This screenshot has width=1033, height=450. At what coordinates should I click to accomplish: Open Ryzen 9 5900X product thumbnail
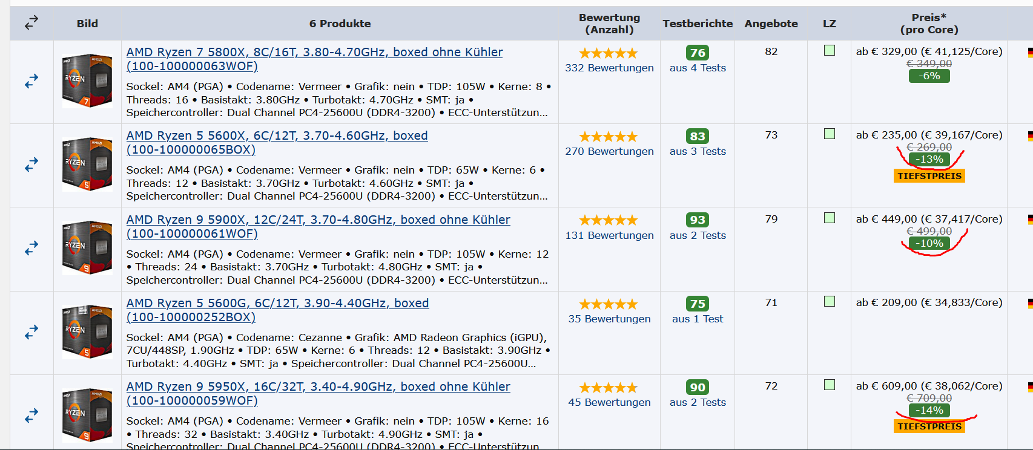87,248
